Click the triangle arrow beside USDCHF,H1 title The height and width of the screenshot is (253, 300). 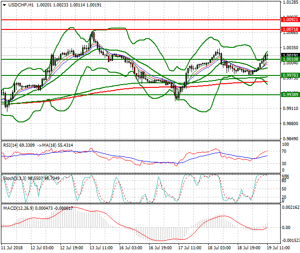coord(5,5)
